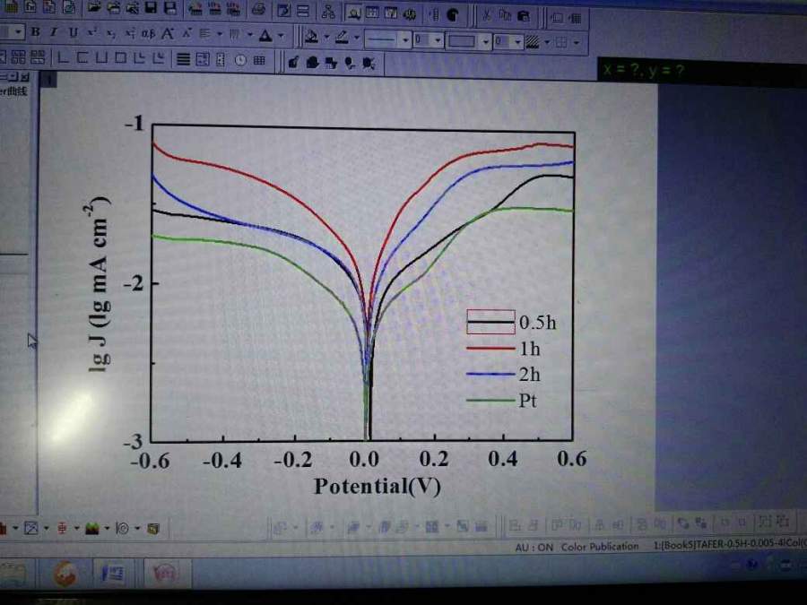Image resolution: width=807 pixels, height=605 pixels.
Task: Click the print icon
Action: click(x=259, y=9)
